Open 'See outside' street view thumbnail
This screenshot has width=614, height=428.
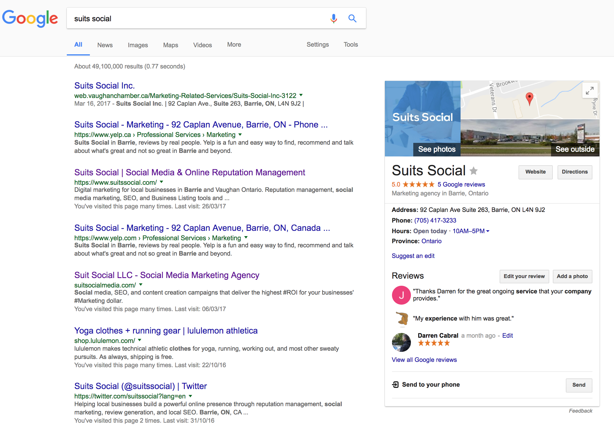coord(530,138)
